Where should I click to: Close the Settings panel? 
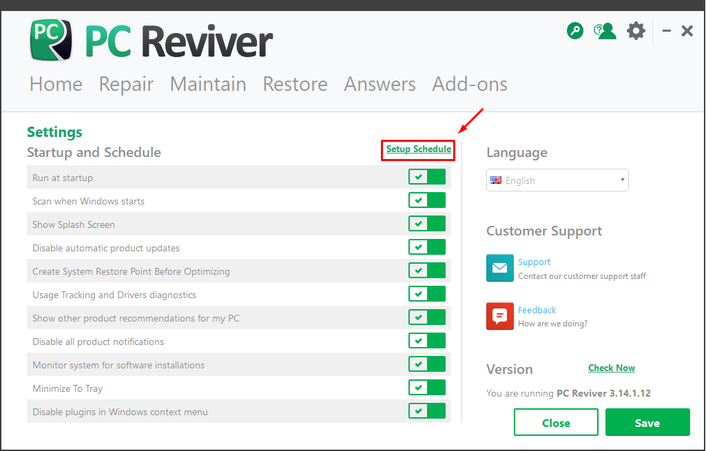click(x=556, y=422)
